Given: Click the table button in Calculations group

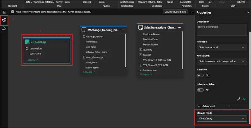Looking at the screenshot, I should (x=160, y=2).
